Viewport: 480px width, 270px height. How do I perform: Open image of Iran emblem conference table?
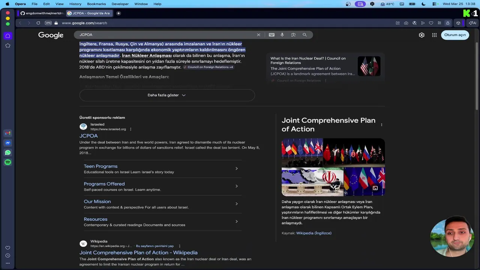(x=312, y=181)
